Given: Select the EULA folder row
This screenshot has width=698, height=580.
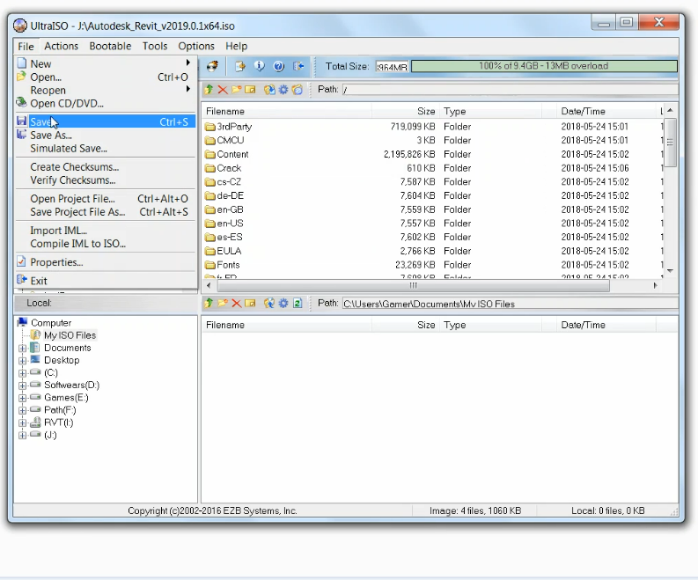Looking at the screenshot, I should 433,251.
